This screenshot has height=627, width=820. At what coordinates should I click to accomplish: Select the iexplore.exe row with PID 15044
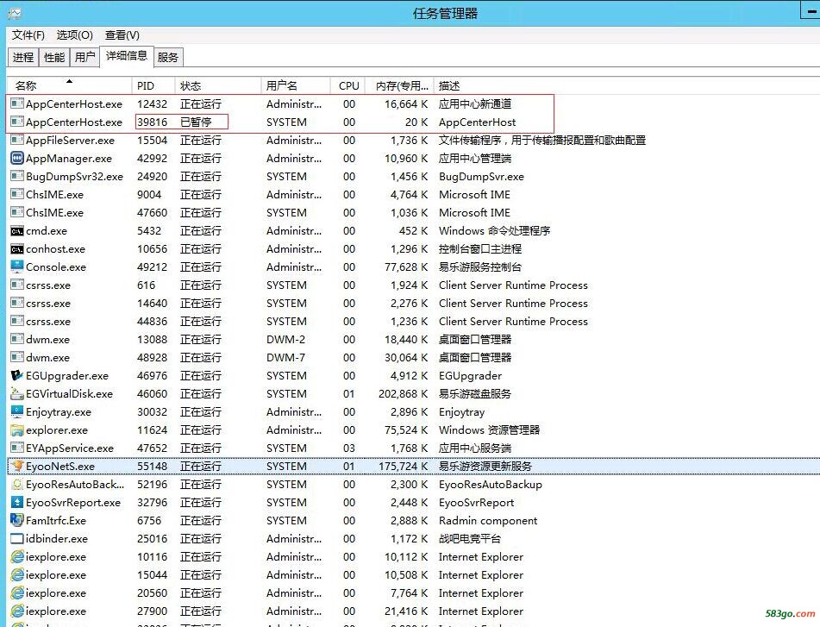(413, 574)
